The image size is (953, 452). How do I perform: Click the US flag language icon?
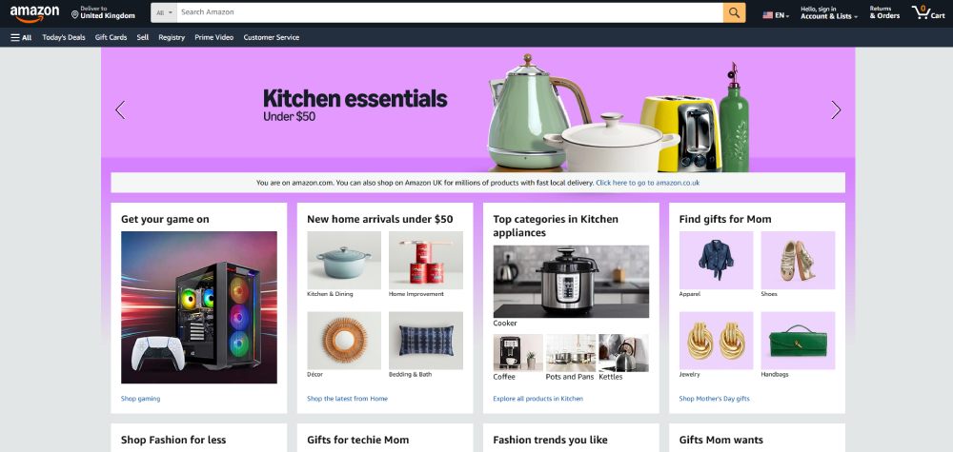coord(767,15)
